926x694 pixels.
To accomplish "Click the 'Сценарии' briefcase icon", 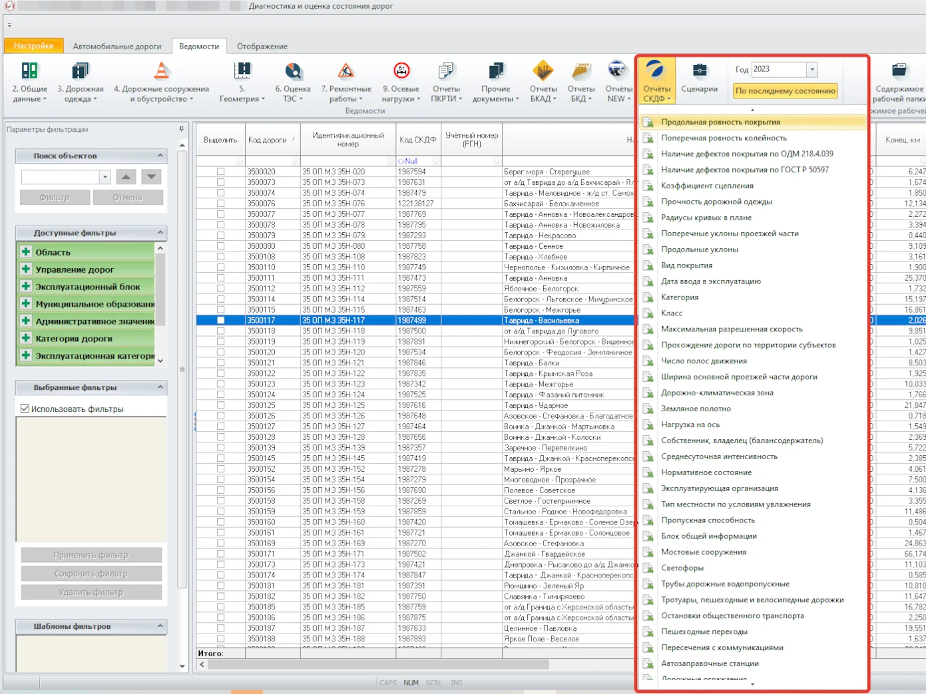I will [x=700, y=71].
